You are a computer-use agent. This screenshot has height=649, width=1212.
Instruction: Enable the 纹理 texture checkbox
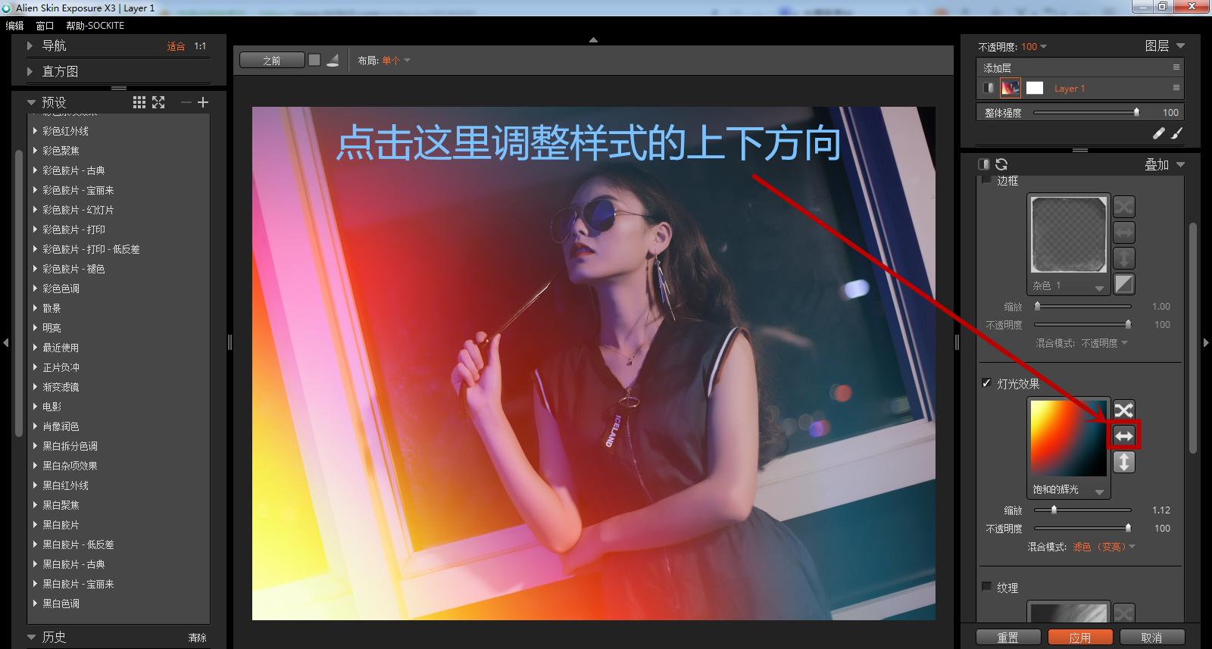[986, 586]
